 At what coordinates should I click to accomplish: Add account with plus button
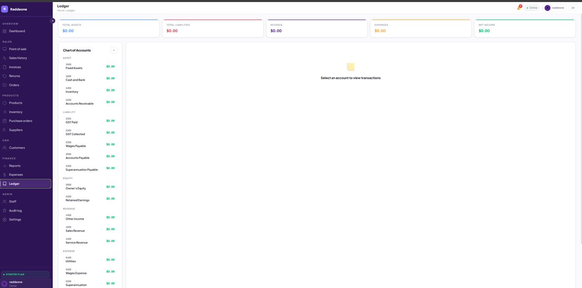click(114, 50)
